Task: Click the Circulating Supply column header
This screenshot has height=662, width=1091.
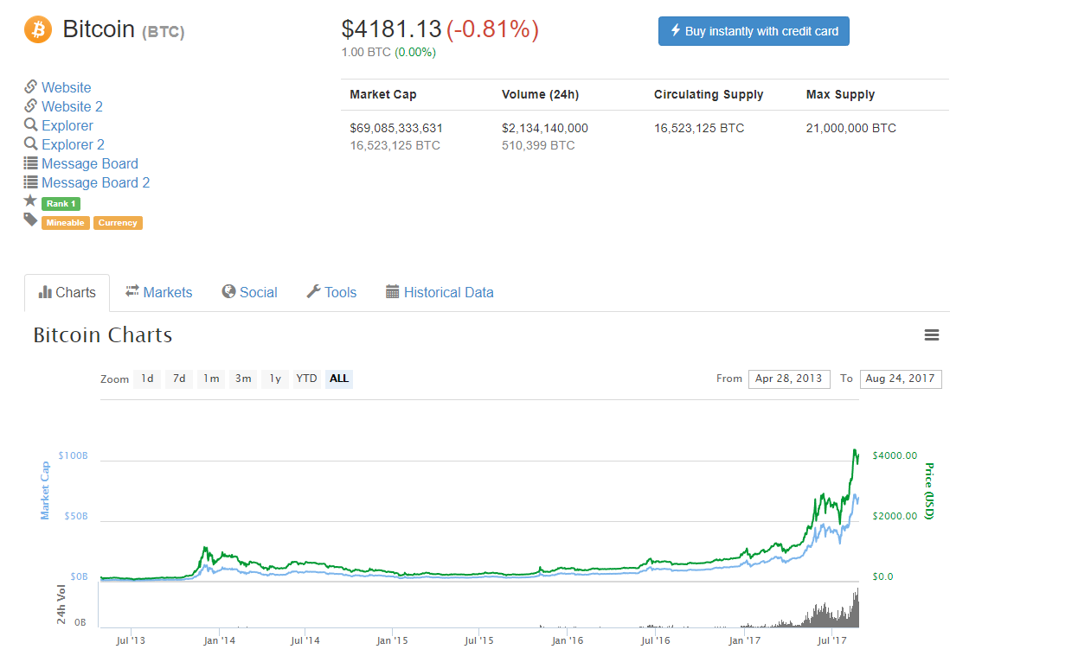Action: (x=709, y=94)
